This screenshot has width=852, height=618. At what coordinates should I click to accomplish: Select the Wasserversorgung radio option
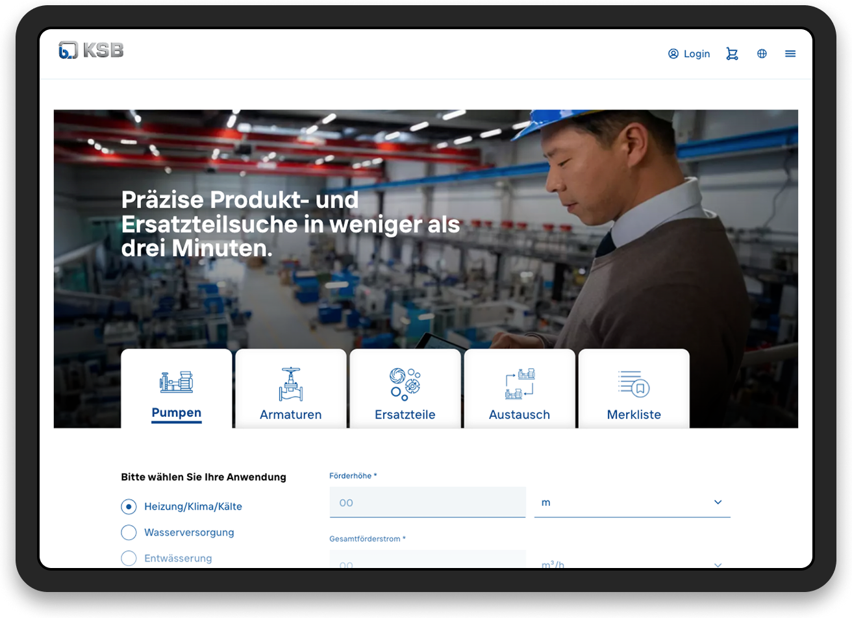129,532
